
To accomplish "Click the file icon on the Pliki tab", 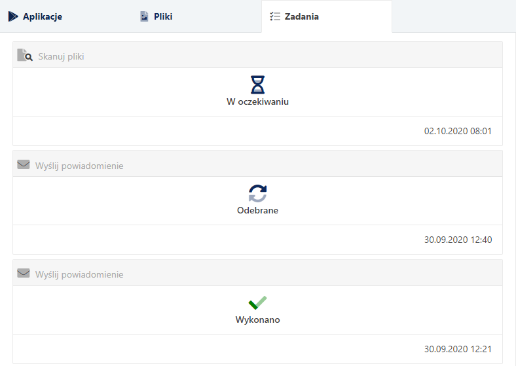I will tap(145, 16).
